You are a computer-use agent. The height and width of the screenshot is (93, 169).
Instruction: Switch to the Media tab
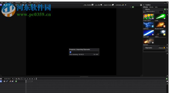coord(151,7)
